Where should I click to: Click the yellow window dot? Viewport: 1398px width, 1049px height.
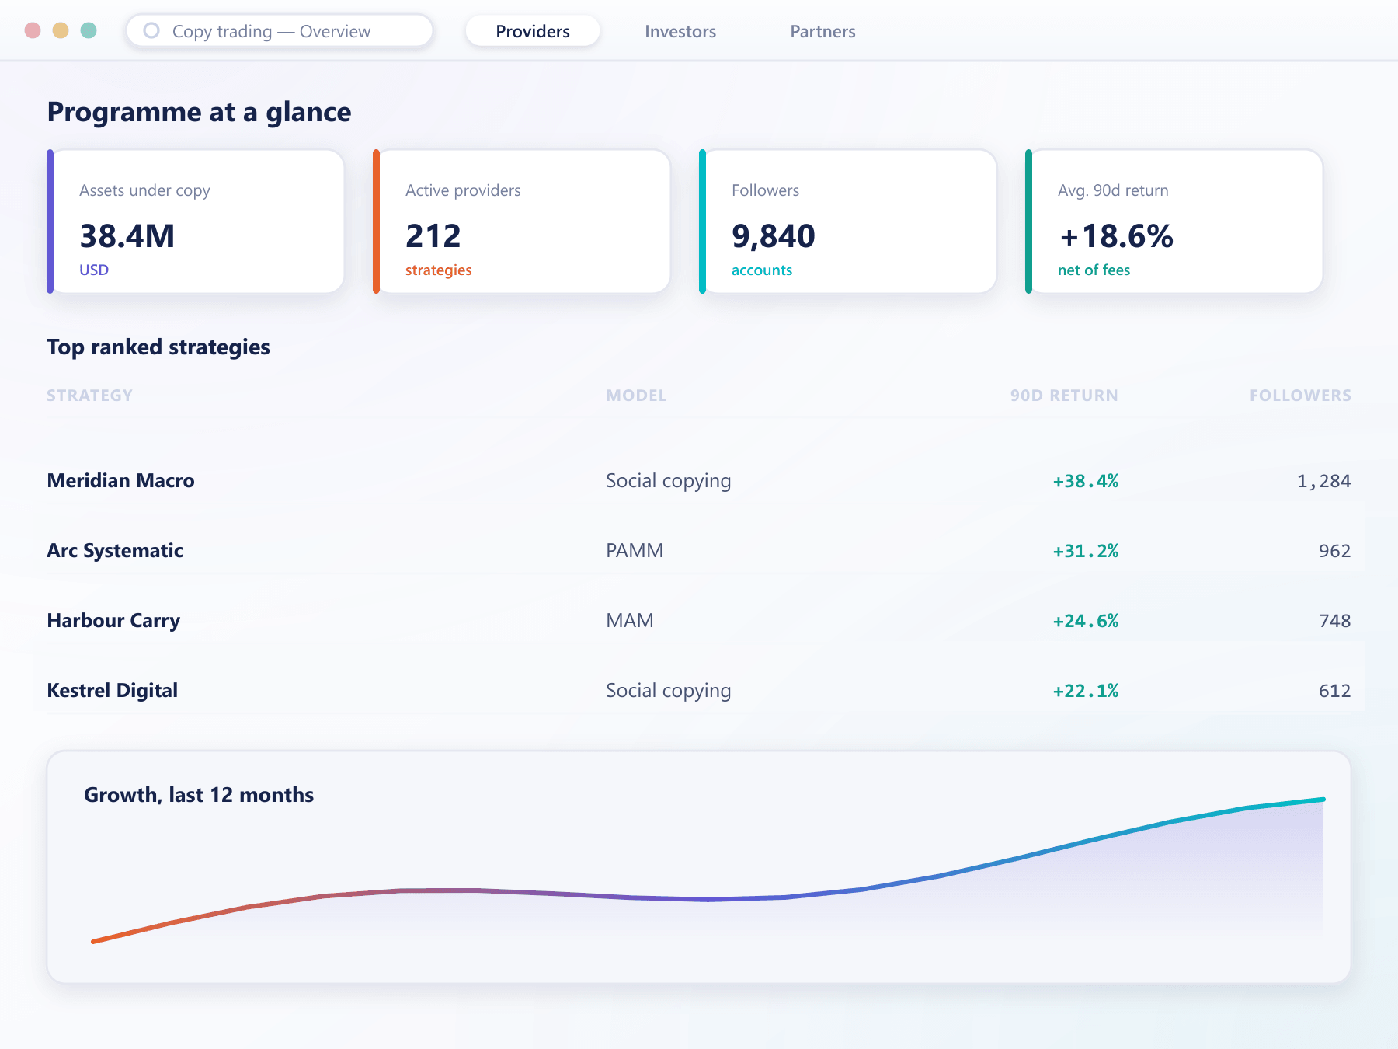tap(61, 30)
